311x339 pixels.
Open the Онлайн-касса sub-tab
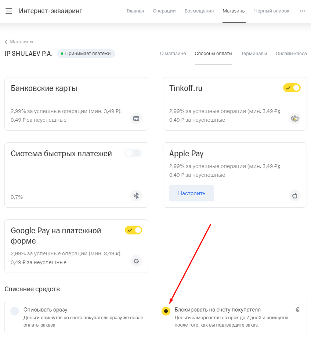[x=291, y=54]
